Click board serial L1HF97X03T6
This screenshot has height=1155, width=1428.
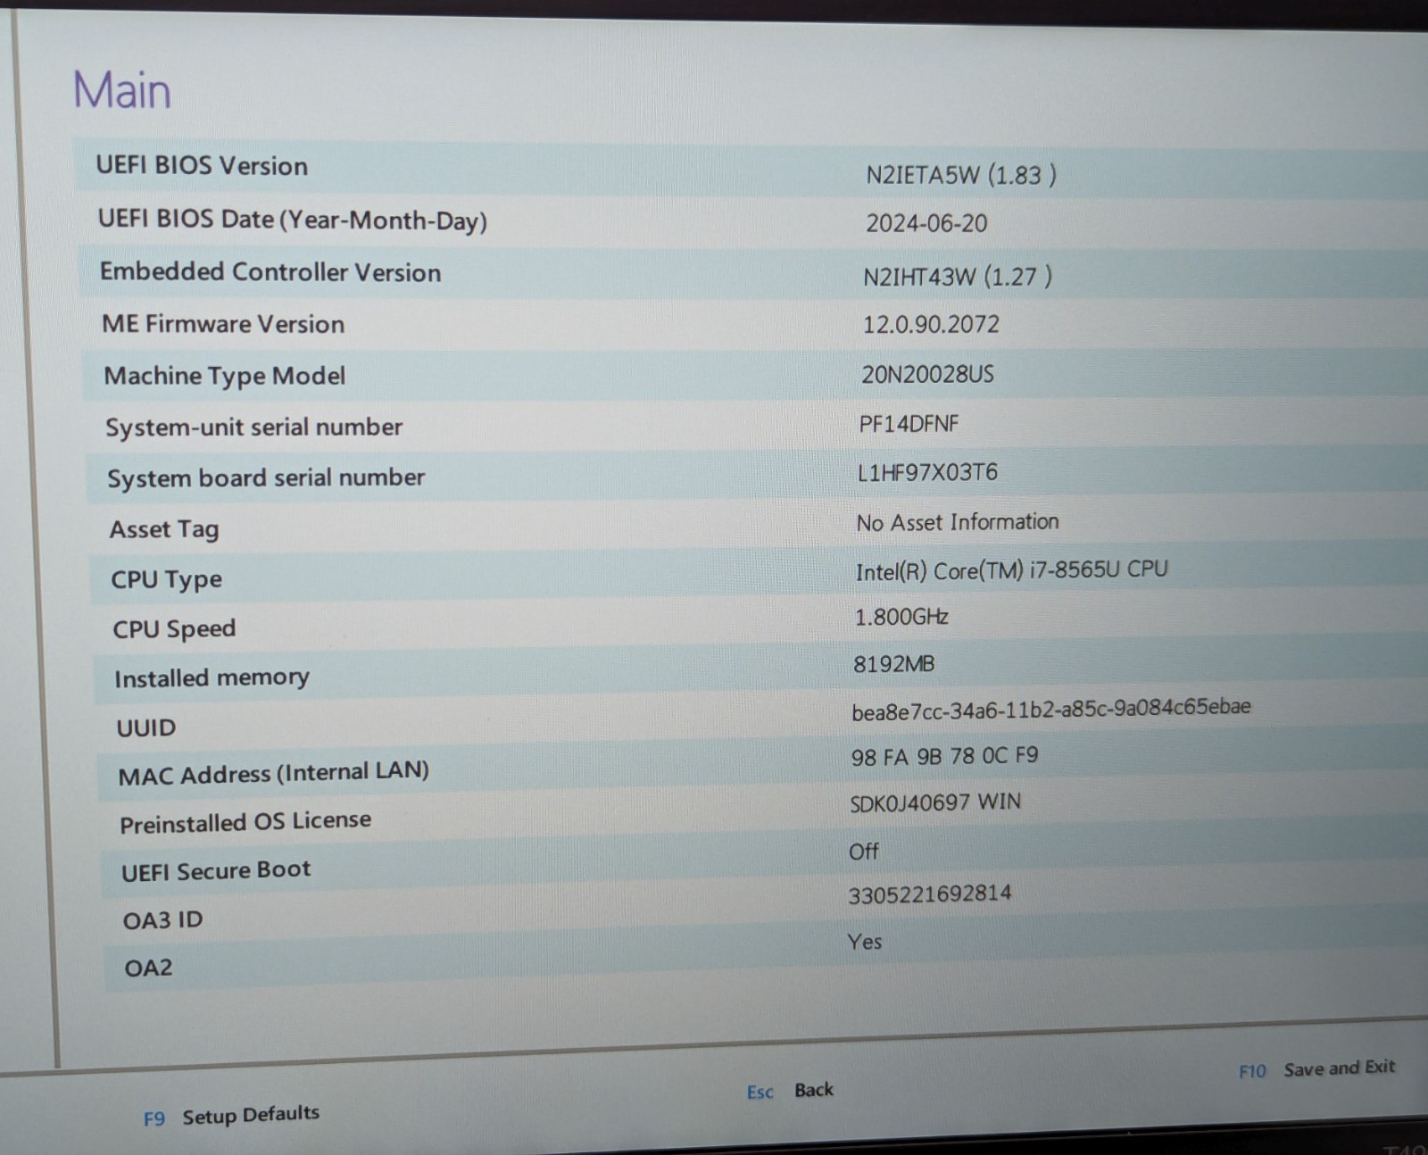pos(927,472)
